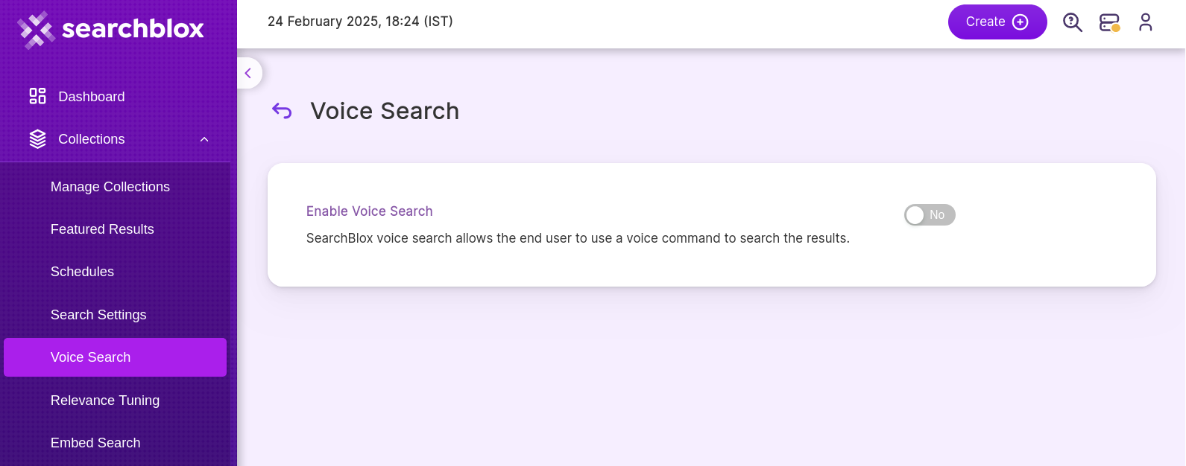Open the search help magnifier icon
The image size is (1186, 466).
[1073, 22]
